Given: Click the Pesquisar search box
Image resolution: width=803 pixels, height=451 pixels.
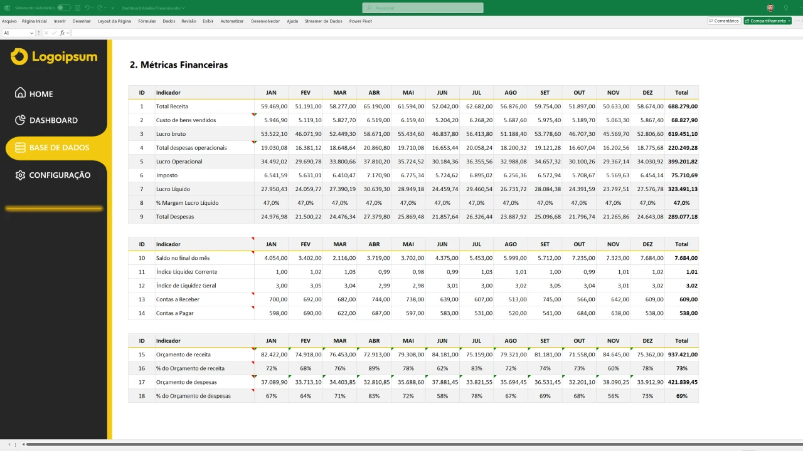Looking at the screenshot, I should coord(423,8).
